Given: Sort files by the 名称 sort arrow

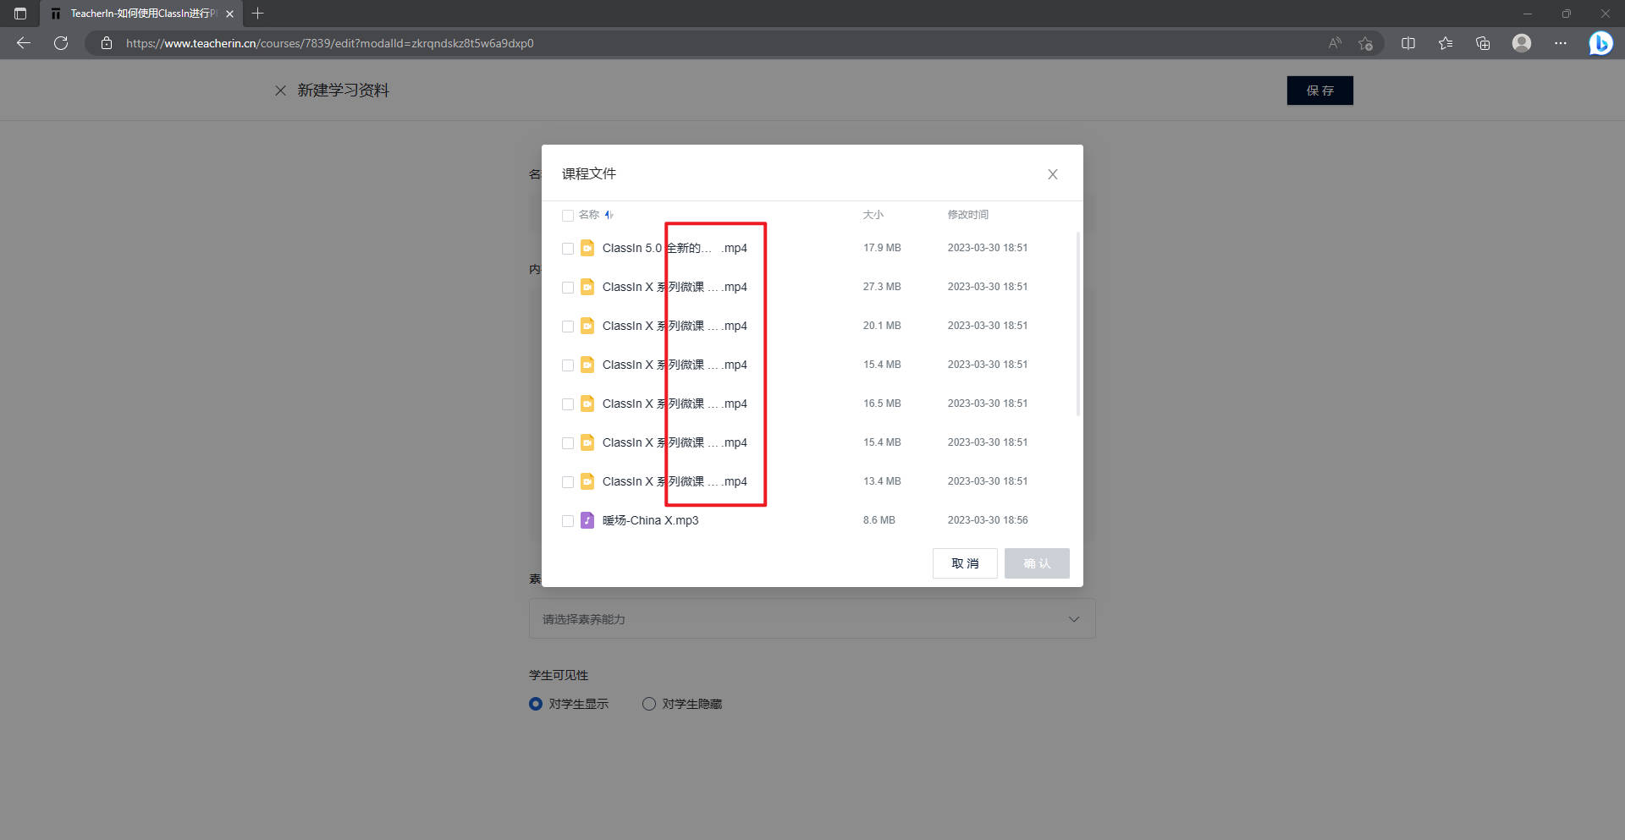Looking at the screenshot, I should pyautogui.click(x=609, y=215).
